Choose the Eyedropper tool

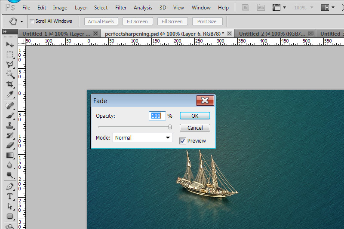pyautogui.click(x=9, y=94)
